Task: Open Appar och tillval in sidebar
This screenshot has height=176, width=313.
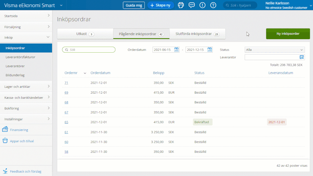Action: pos(22,141)
